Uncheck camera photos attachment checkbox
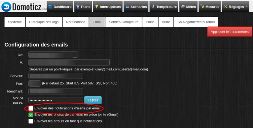Image resolution: width=253 pixels, height=128 pixels. click(x=31, y=115)
